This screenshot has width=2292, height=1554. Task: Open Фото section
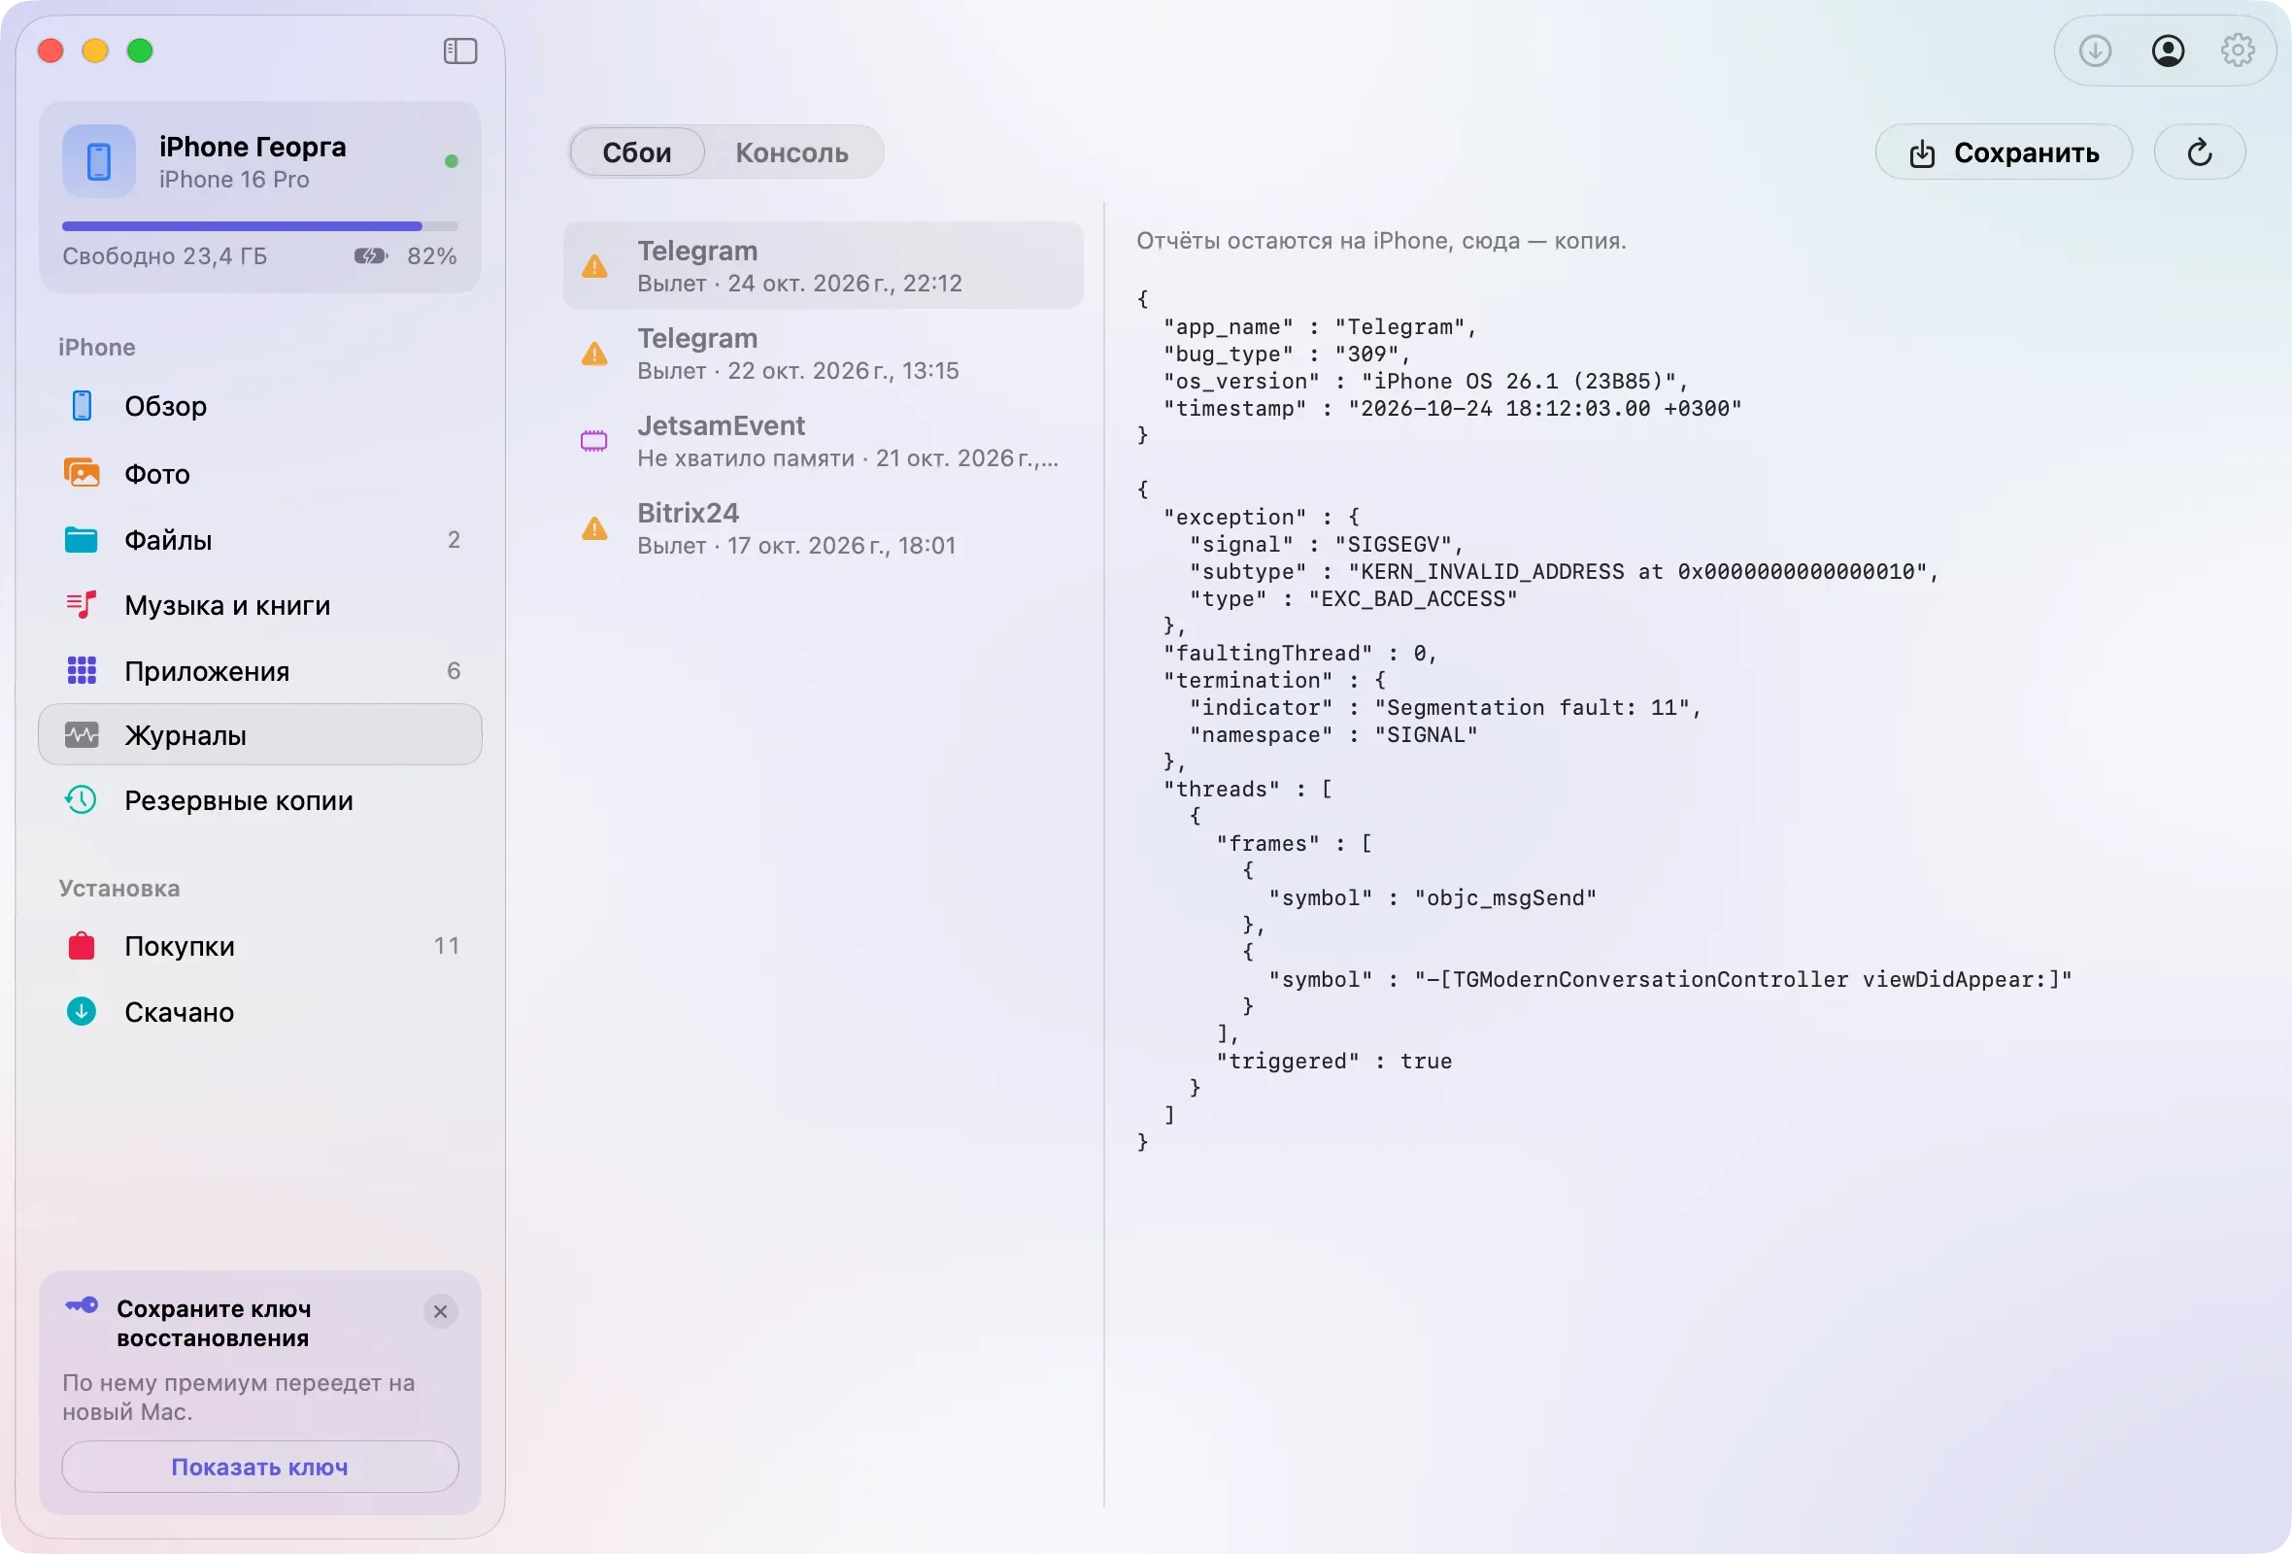click(x=259, y=473)
